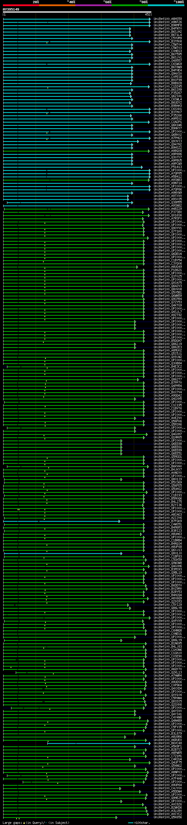
Task: Click the UniRef100_Q0V104 label
Action: tap(168, 695)
